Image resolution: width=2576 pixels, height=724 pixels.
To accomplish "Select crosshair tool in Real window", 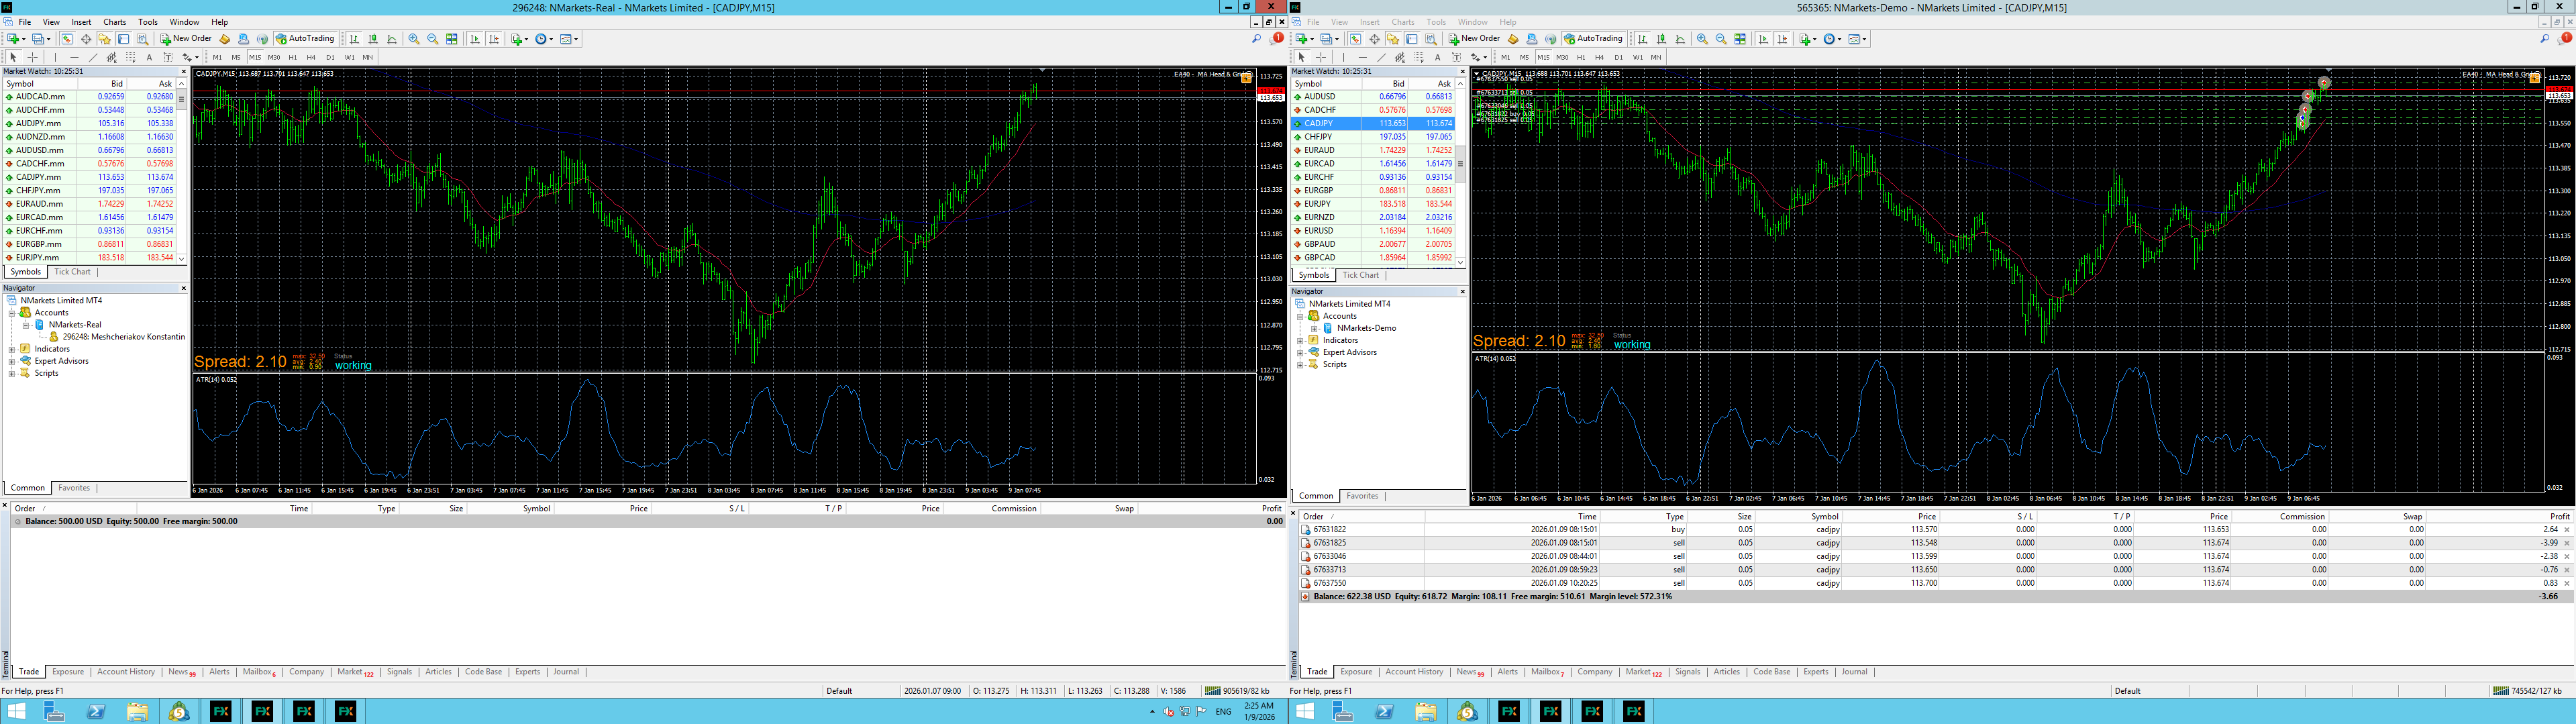I will (32, 57).
